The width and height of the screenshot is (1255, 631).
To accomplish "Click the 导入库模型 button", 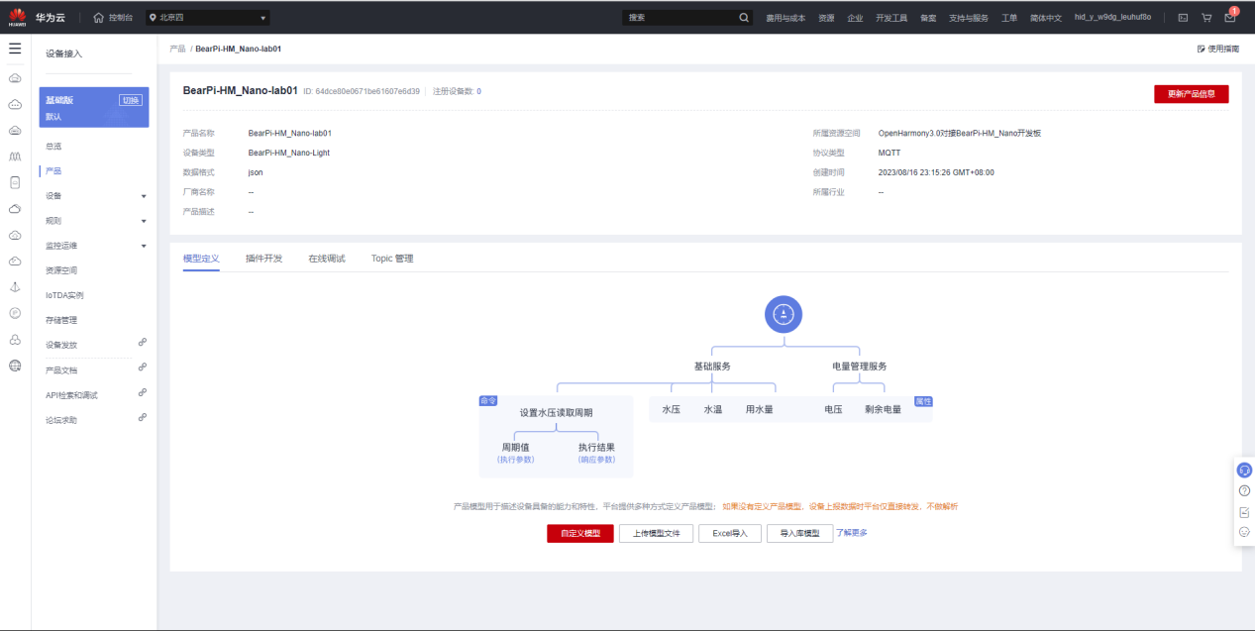I will 799,533.
